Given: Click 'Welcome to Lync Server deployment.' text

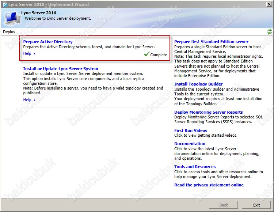Looking at the screenshot, I should 58,18.
